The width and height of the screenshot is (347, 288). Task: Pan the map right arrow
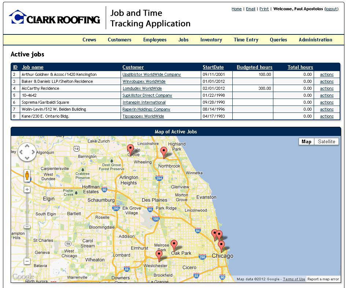coord(33,152)
